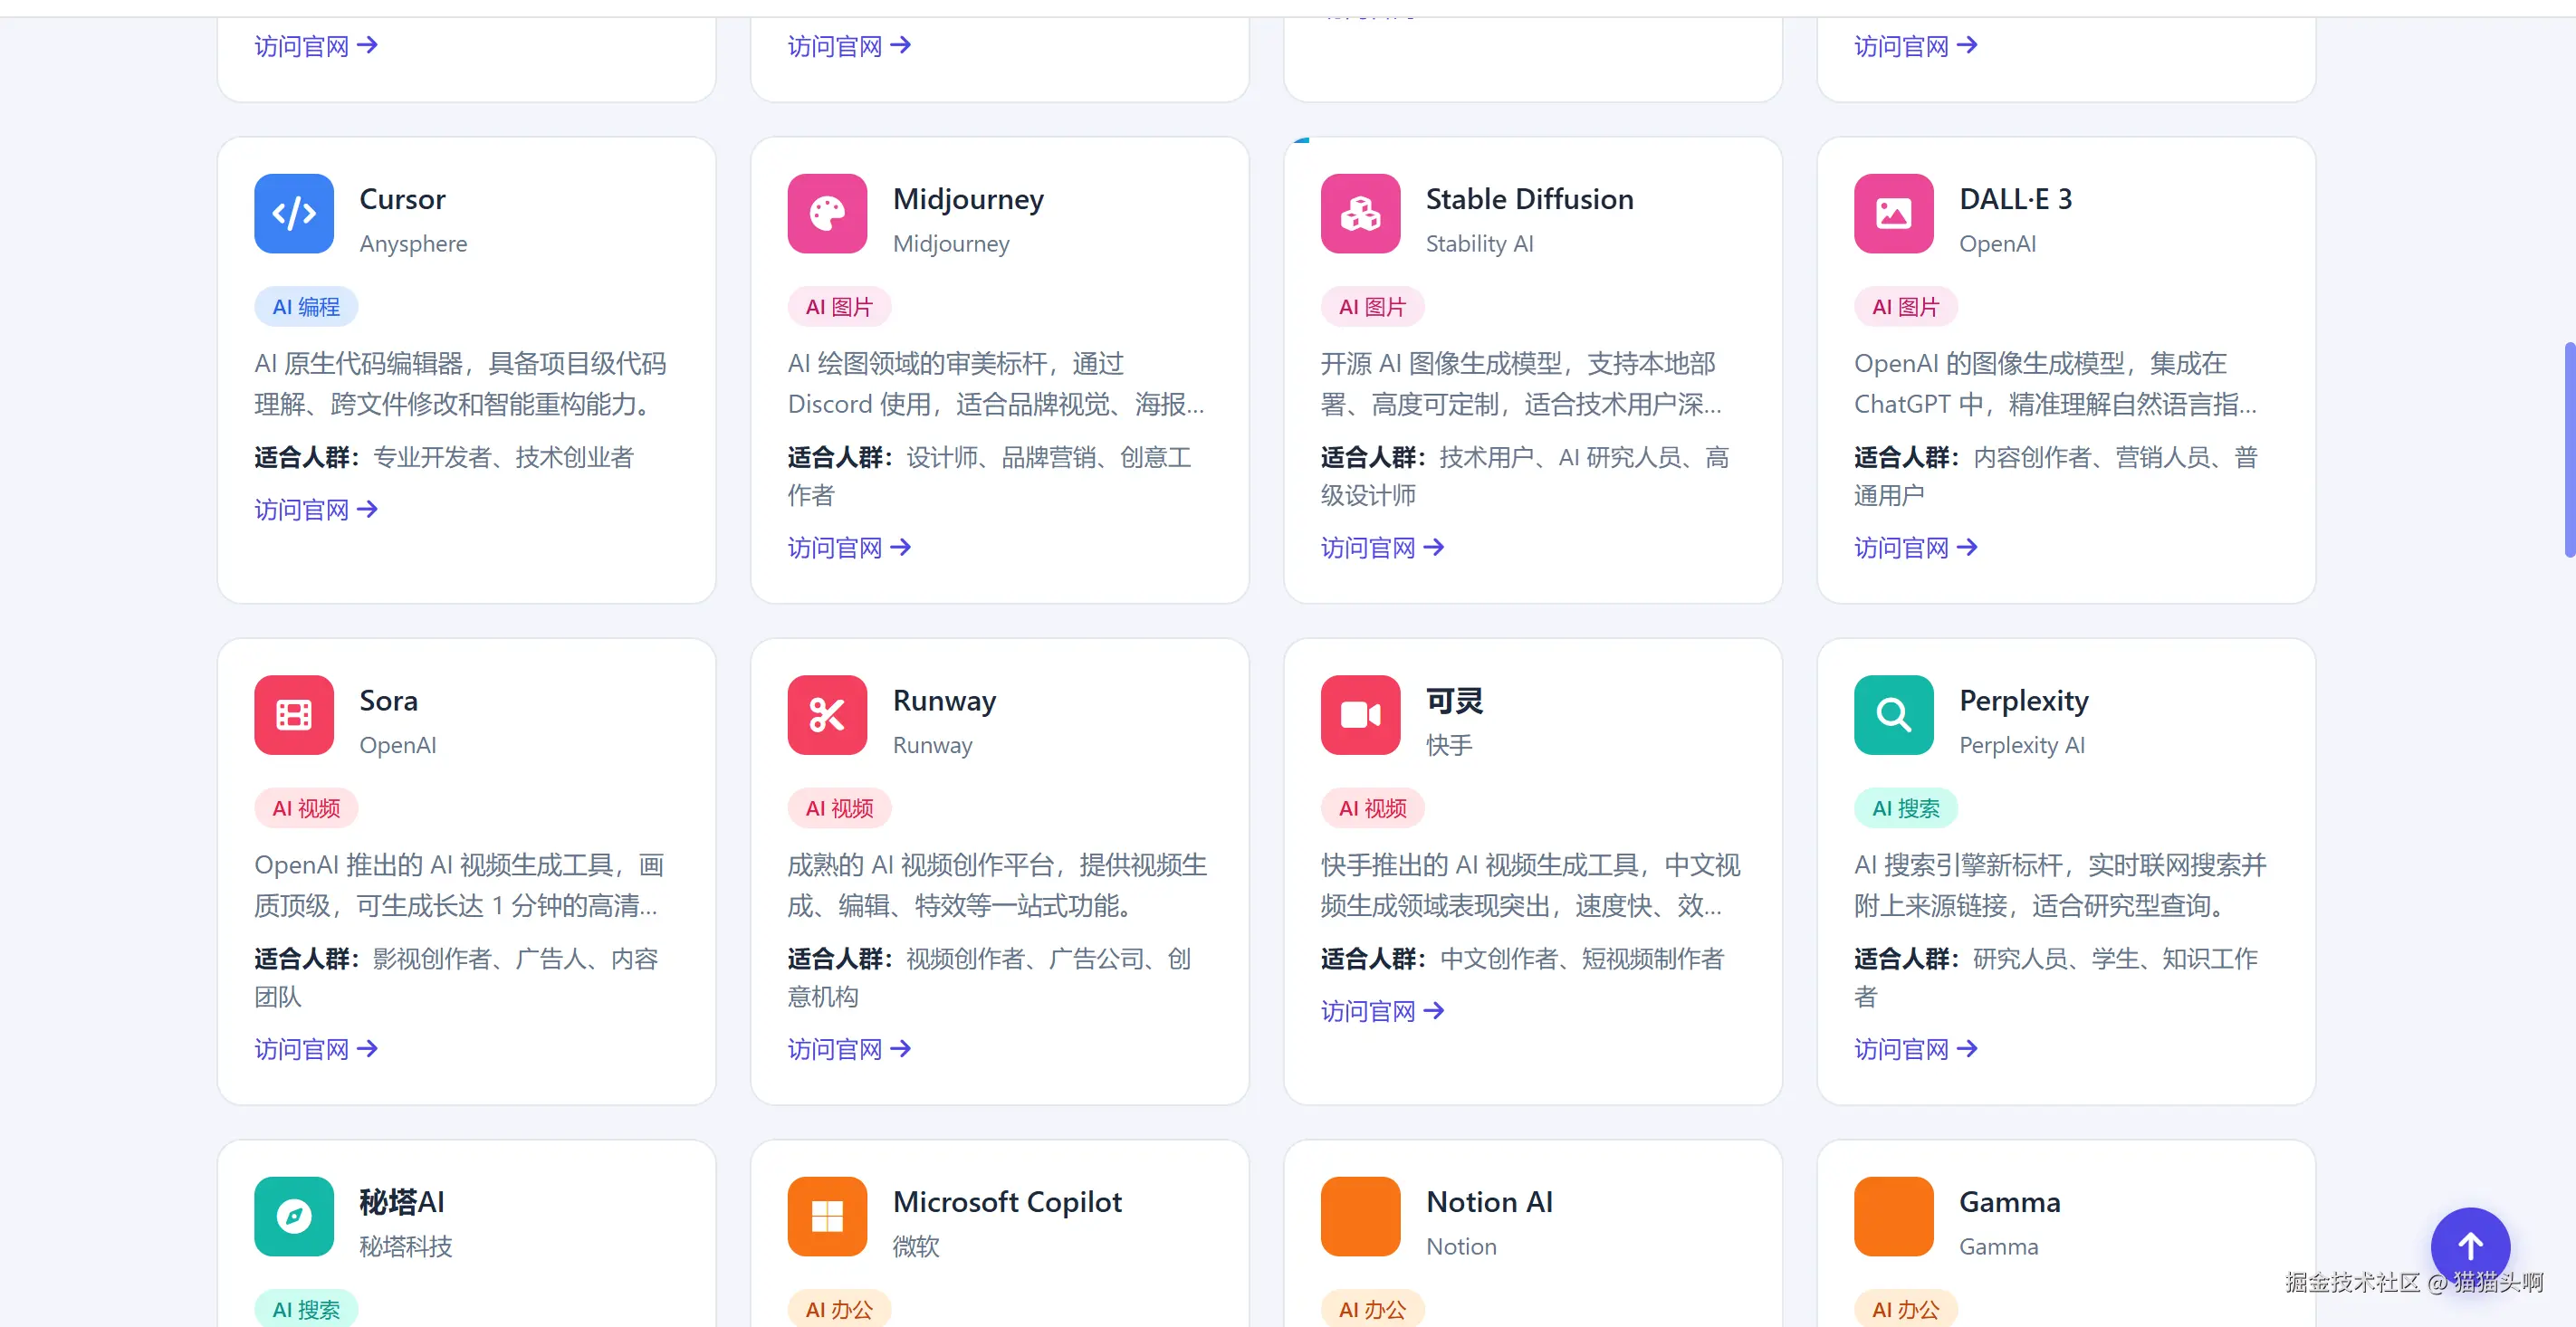Viewport: 2576px width, 1327px height.
Task: Click the 微软 developer name
Action: pos(916,1246)
